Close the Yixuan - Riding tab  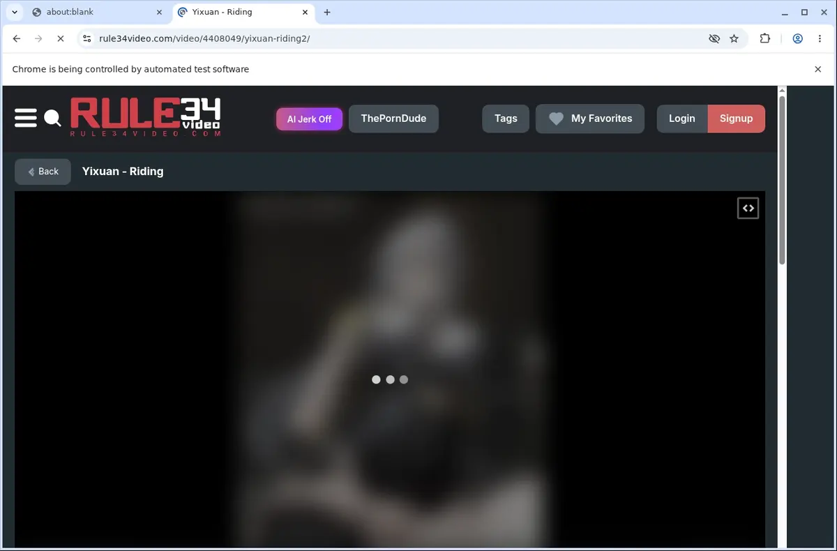[306, 12]
